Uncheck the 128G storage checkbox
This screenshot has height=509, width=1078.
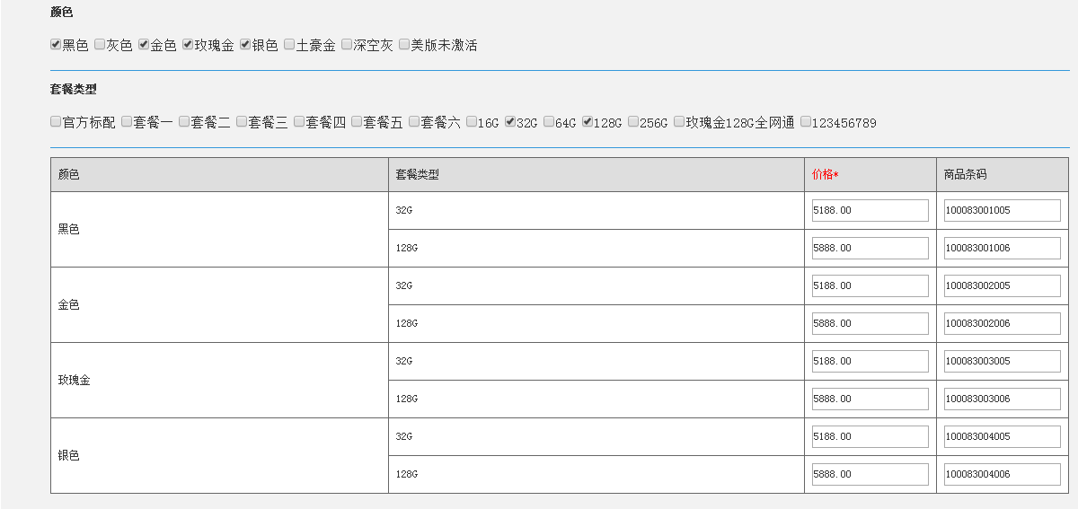(588, 121)
